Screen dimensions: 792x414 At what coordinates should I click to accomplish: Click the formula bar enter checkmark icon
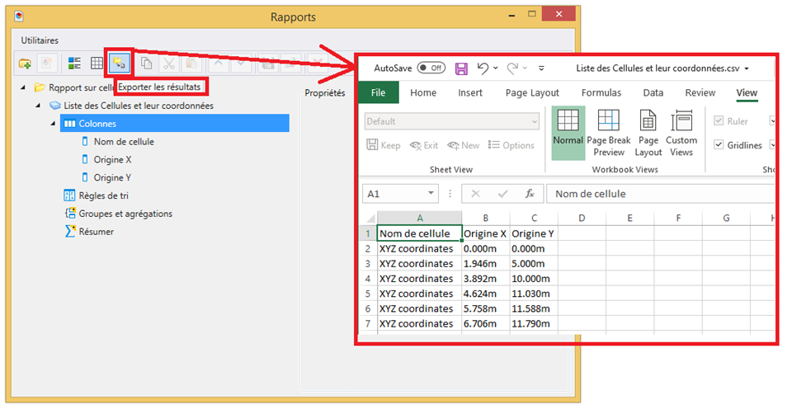502,194
